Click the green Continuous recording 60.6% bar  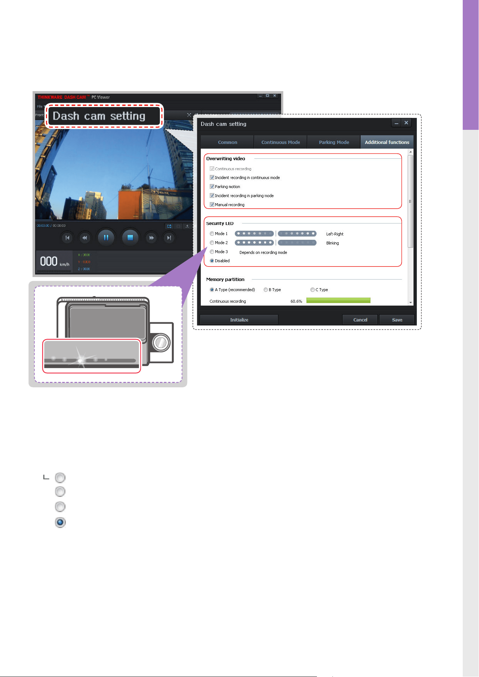click(338, 301)
